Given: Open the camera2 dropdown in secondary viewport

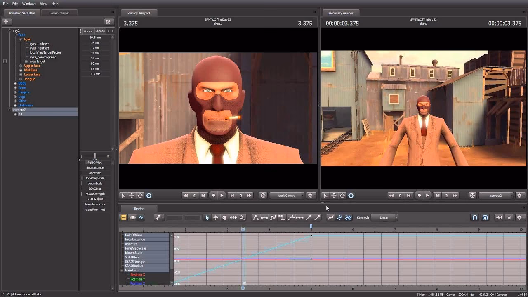Looking at the screenshot, I should click(x=497, y=196).
